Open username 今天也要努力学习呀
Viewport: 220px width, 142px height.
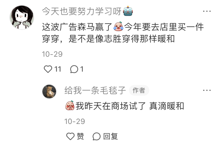[x=82, y=11]
